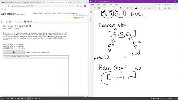Enter full screen mode with expand arrows

tap(173, 4)
